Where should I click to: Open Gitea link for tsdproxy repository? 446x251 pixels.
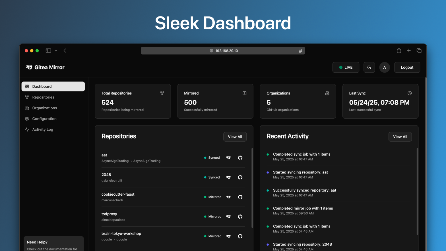pyautogui.click(x=228, y=217)
